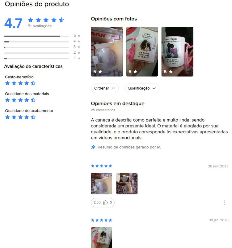The width and height of the screenshot is (232, 248).
Task: Open mug thumbnail in 30 jan review
Action: 102,237
